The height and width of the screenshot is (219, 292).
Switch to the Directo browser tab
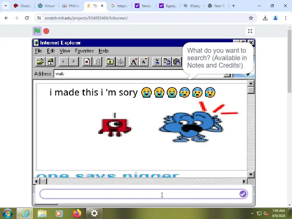pyautogui.click(x=22, y=6)
